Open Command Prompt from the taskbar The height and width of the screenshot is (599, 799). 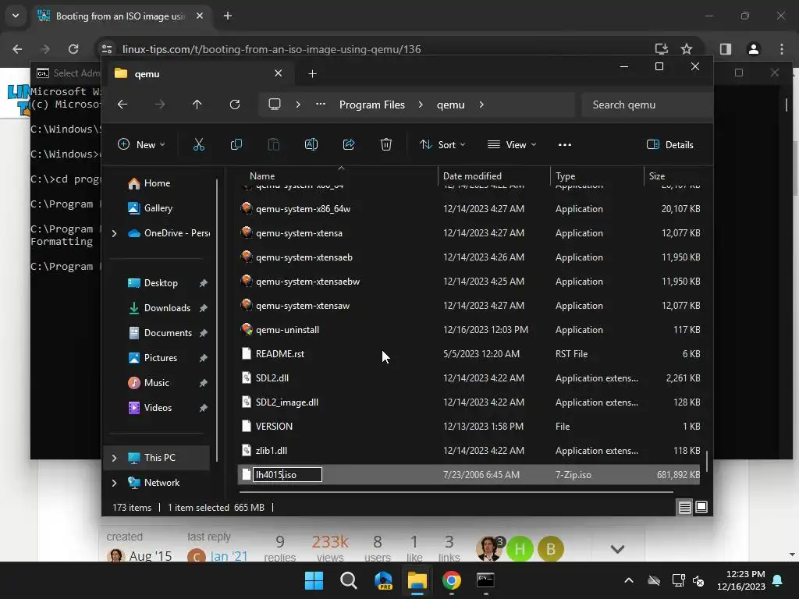tap(485, 580)
